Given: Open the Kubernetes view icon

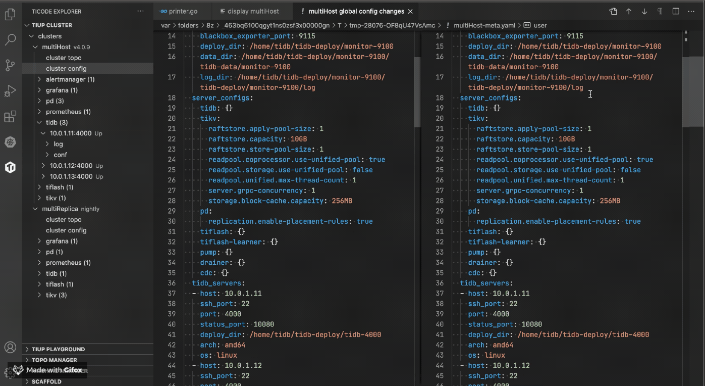Looking at the screenshot, I should (10, 142).
